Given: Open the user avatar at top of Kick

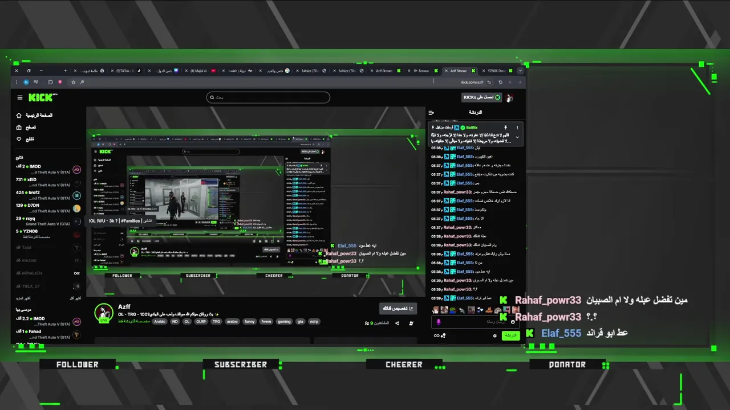Looking at the screenshot, I should [510, 98].
